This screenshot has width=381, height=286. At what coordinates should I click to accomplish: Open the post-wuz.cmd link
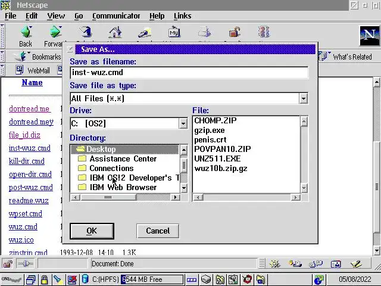click(30, 188)
